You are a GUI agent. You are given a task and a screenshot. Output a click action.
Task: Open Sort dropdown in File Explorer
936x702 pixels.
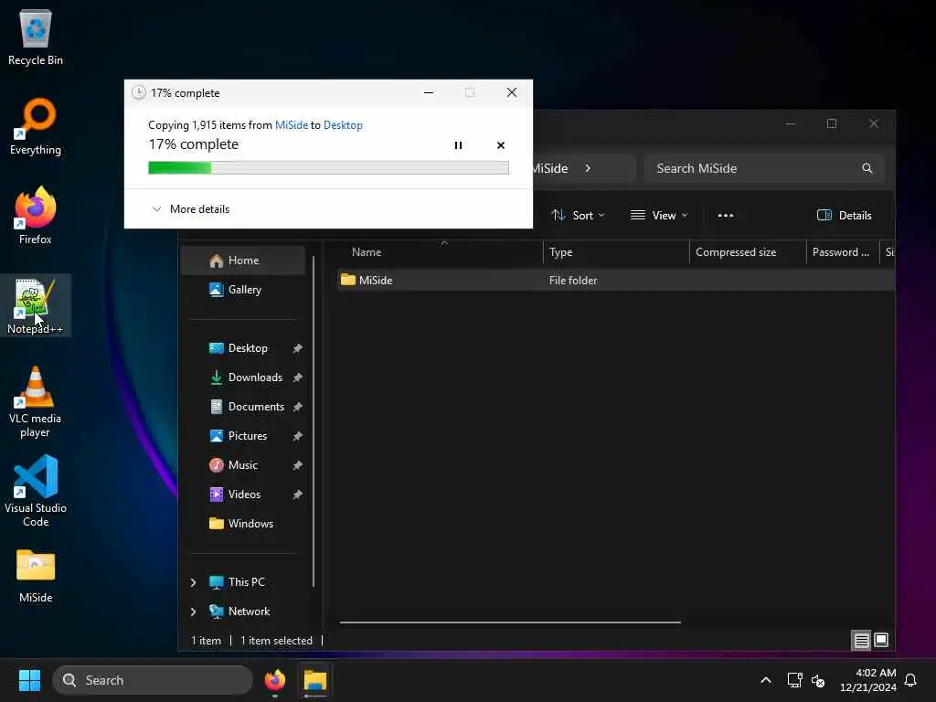(x=578, y=216)
